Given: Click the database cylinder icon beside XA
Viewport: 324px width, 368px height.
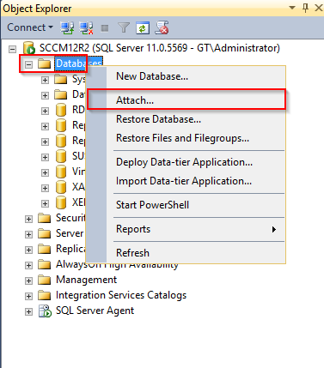Looking at the screenshot, I should click(x=61, y=187).
